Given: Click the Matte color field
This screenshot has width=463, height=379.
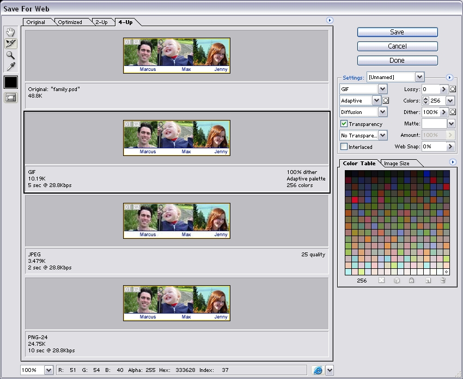Looking at the screenshot, I should pos(434,124).
